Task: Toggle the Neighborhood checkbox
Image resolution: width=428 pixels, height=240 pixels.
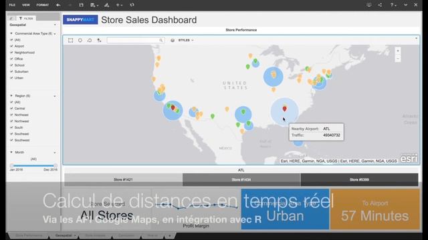Action: click(x=11, y=52)
